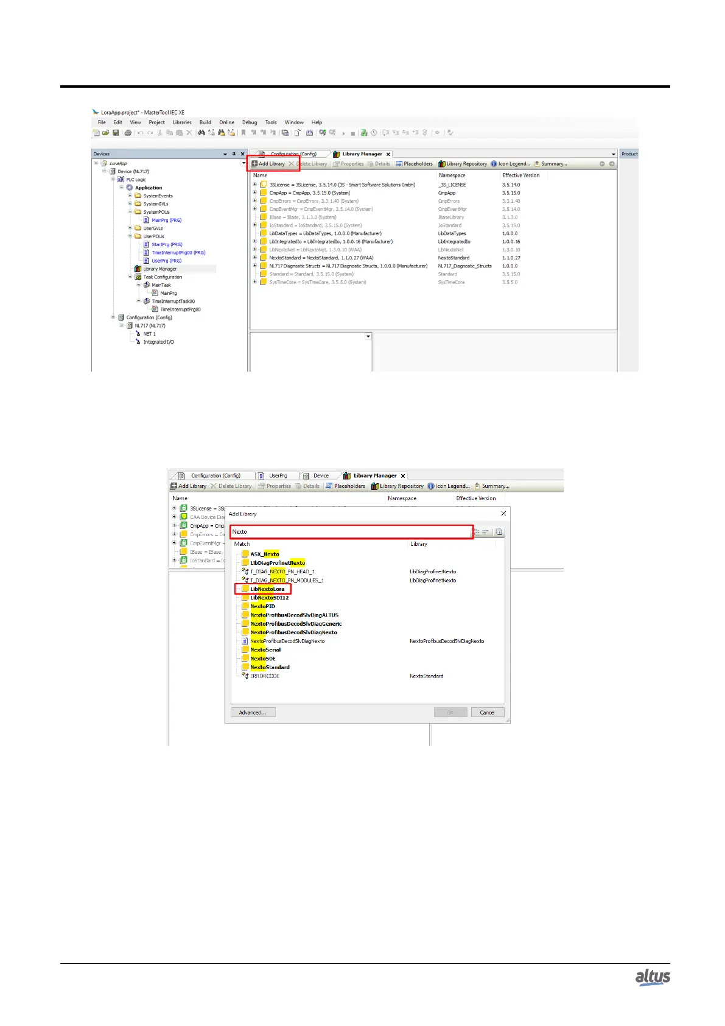Viewport: 725px width, 1026px height.
Task: Open UserPrg (PRG) in the device tree
Action: pos(167,261)
